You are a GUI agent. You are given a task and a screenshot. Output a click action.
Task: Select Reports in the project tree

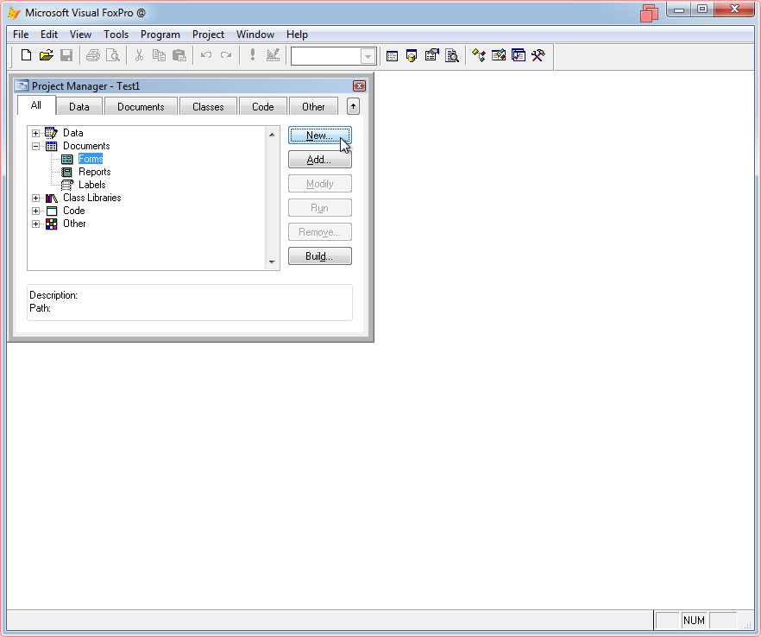(95, 172)
